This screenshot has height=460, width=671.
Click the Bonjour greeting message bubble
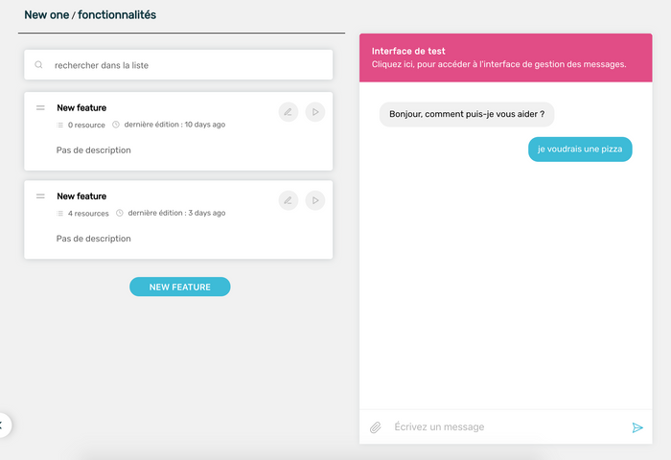click(x=467, y=114)
